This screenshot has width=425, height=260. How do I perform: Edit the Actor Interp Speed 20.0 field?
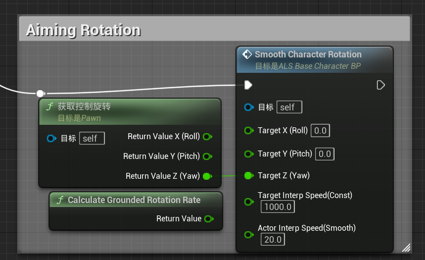[273, 240]
